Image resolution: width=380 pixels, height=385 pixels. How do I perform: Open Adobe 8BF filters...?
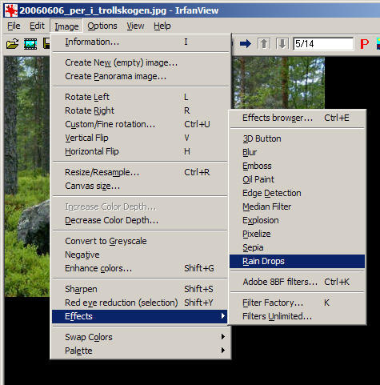click(x=298, y=282)
